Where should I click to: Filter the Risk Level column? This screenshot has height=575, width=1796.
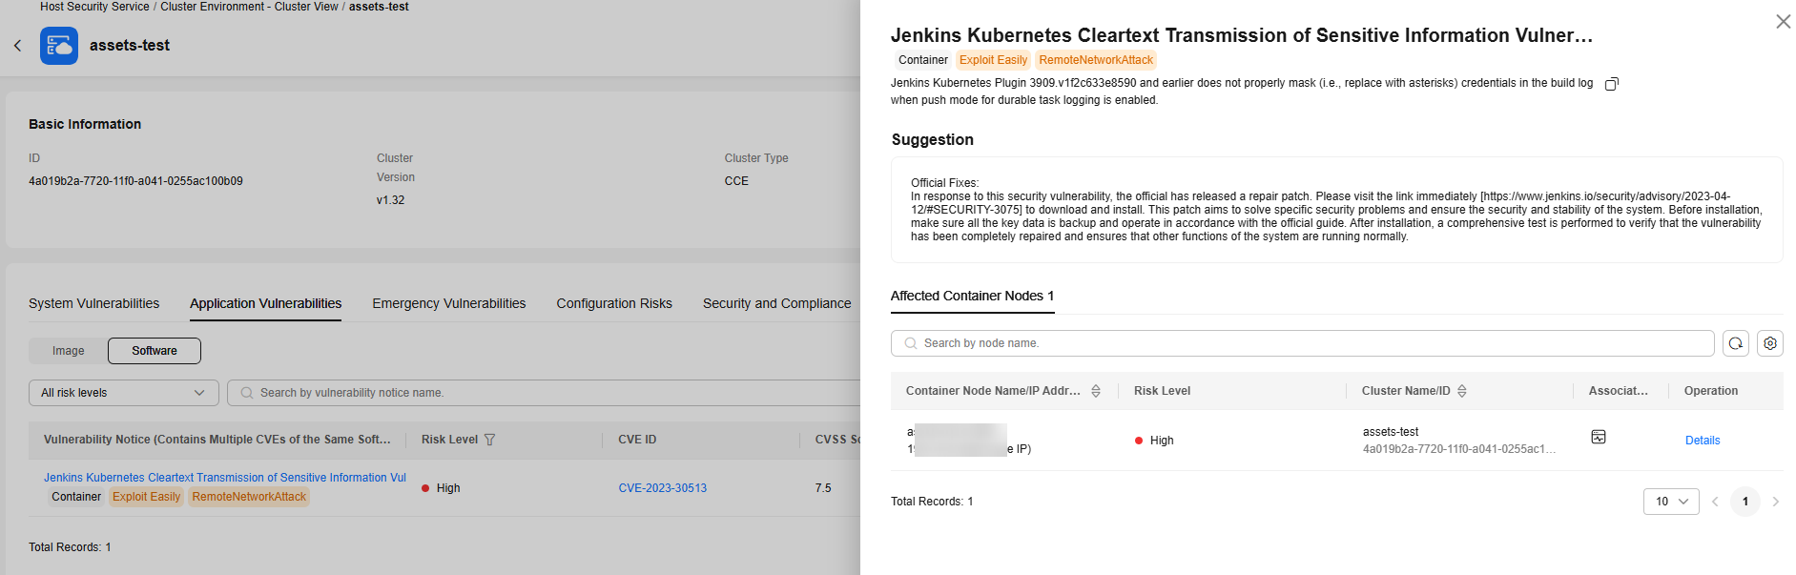[490, 440]
